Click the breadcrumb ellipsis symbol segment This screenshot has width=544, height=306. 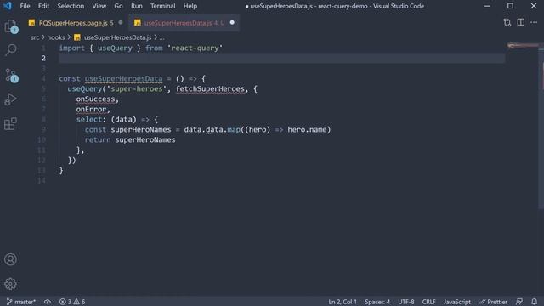(161, 37)
